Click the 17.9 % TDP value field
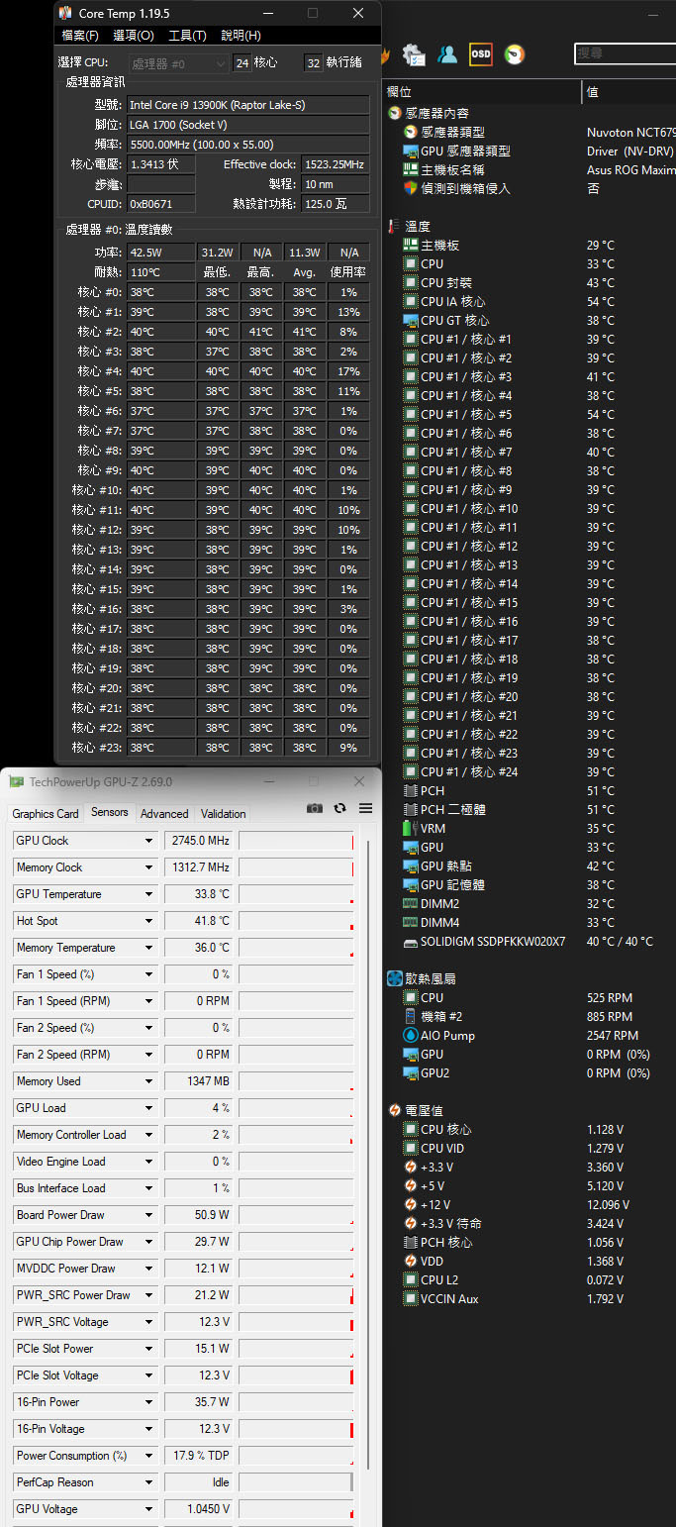The image size is (676, 1527). (198, 1456)
